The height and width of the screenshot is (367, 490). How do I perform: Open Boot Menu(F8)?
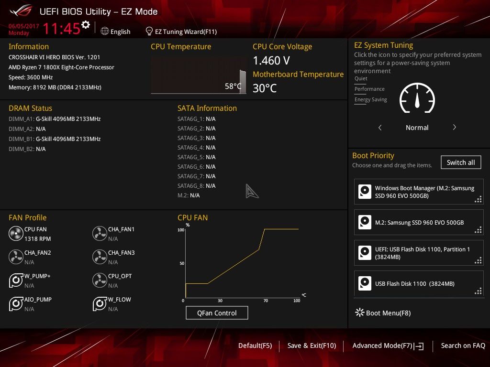tap(383, 313)
